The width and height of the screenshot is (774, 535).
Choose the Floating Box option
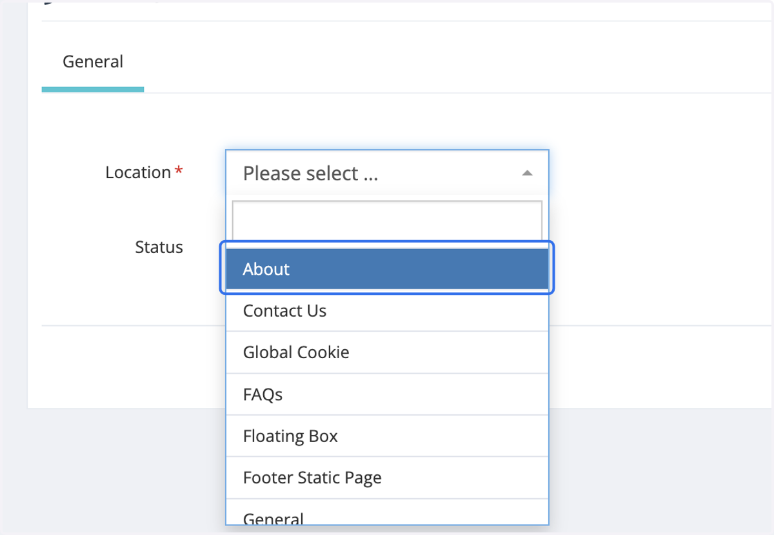tap(387, 436)
